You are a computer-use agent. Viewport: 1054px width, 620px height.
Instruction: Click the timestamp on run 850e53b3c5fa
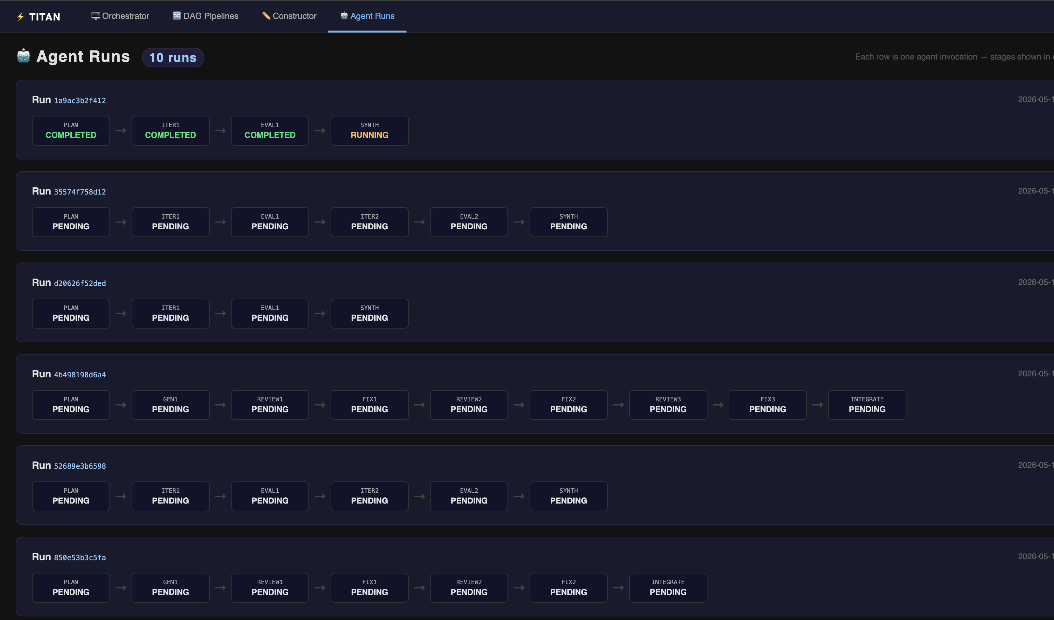[x=1036, y=557]
